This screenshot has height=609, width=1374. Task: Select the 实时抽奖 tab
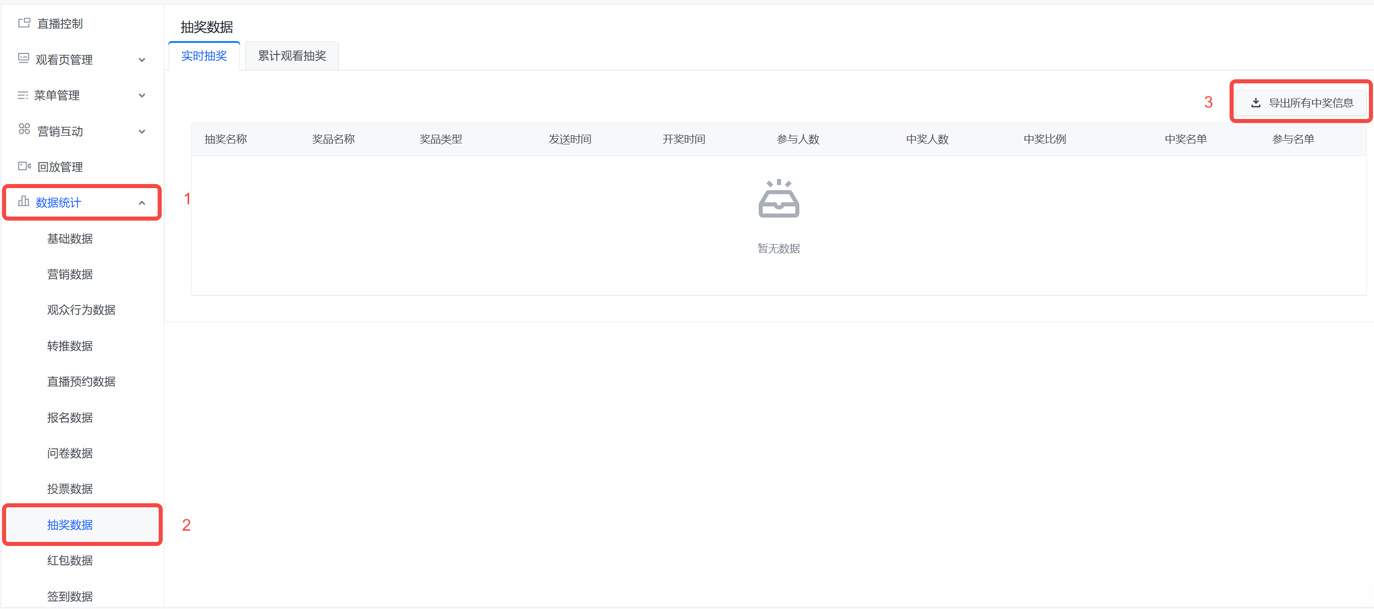coord(204,56)
